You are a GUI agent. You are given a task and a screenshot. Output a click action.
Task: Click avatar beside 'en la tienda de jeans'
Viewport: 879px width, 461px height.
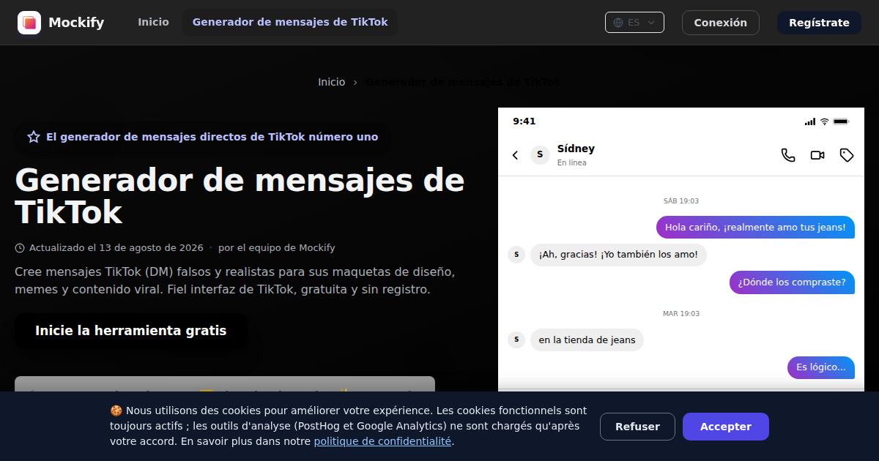pos(516,340)
